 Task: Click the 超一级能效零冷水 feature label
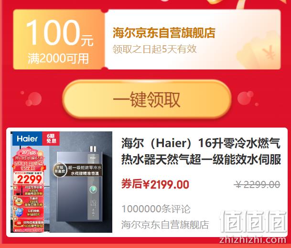[x=85, y=168]
